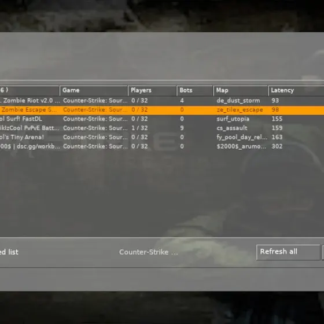
Task: Select the dsc.gg/workb... server row
Action: 162,146
